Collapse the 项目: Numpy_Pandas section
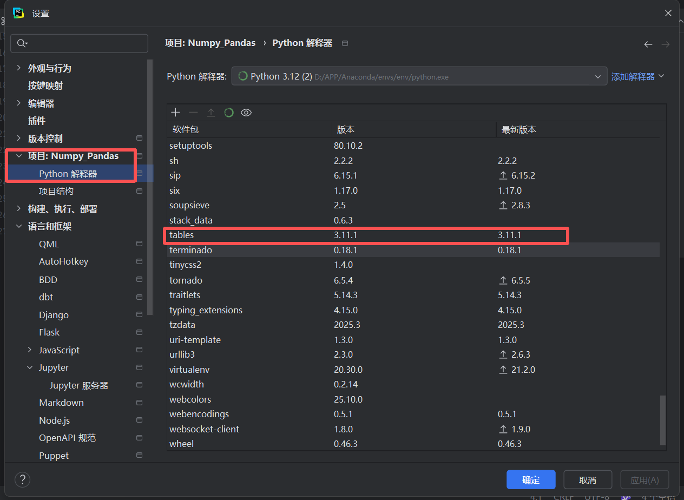This screenshot has height=500, width=684. 19,156
